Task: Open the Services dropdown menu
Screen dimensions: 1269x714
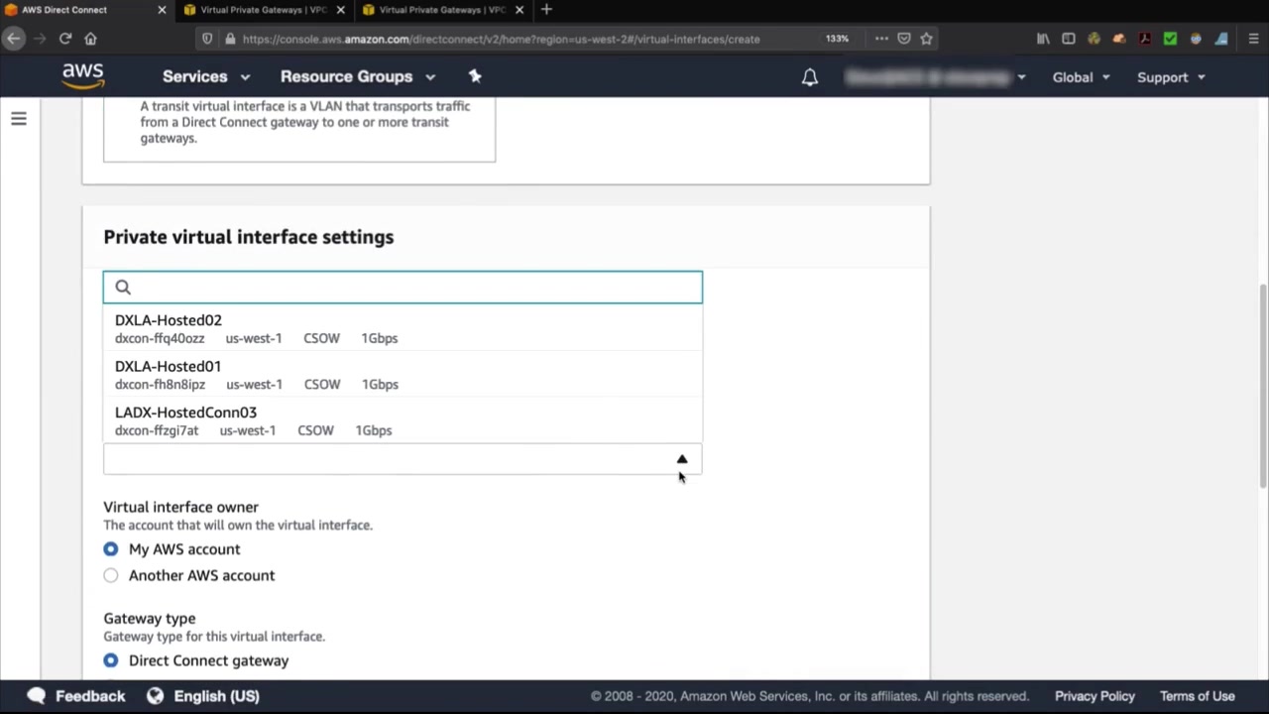Action: [206, 76]
